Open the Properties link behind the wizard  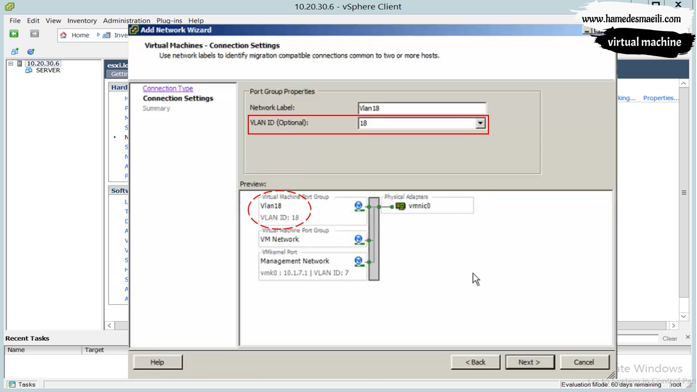pos(661,98)
